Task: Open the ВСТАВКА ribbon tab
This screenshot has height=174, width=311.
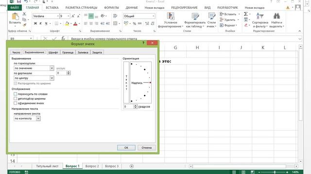Action: [x=52, y=8]
